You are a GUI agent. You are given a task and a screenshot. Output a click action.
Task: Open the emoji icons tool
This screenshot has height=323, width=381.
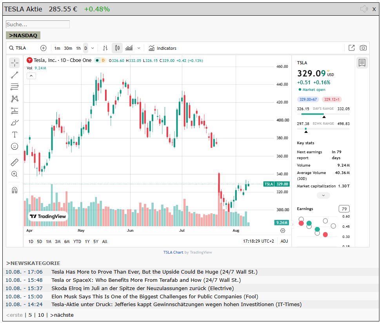(15, 146)
